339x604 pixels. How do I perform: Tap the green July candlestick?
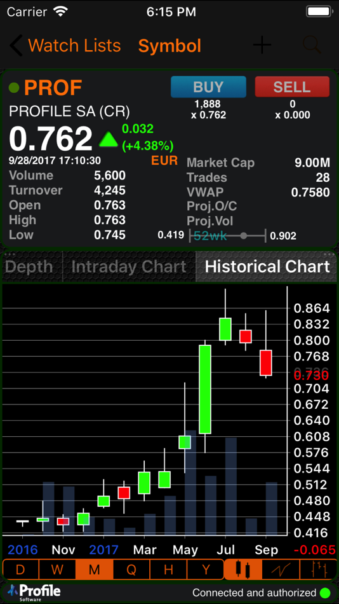tap(225, 329)
